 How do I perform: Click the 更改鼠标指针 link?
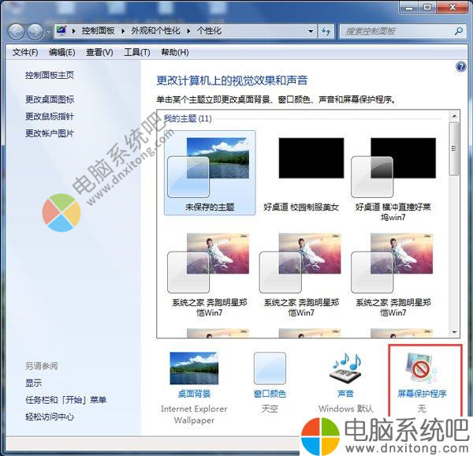tap(50, 117)
